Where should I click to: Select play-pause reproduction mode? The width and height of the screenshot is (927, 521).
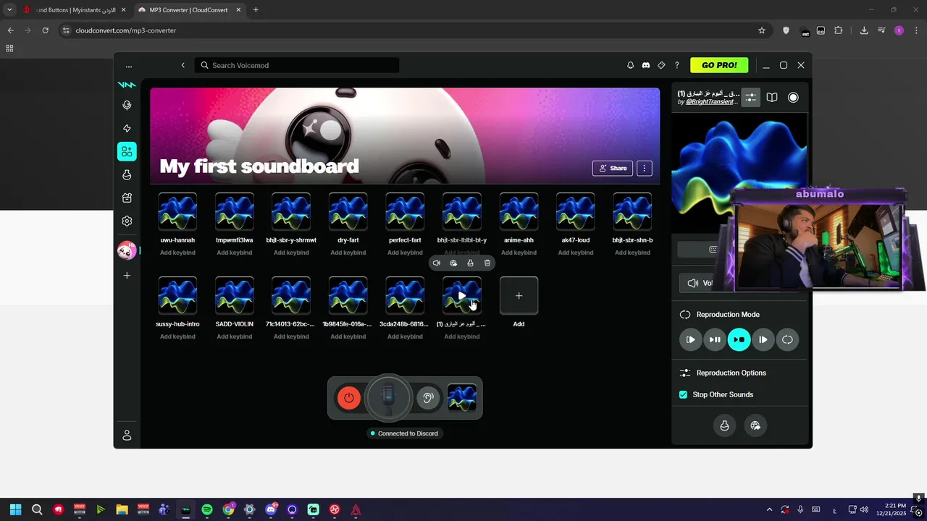pyautogui.click(x=715, y=339)
